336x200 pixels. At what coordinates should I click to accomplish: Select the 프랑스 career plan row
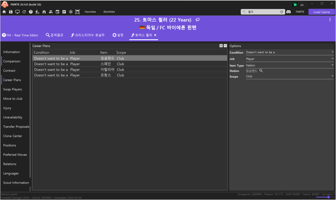[130, 75]
